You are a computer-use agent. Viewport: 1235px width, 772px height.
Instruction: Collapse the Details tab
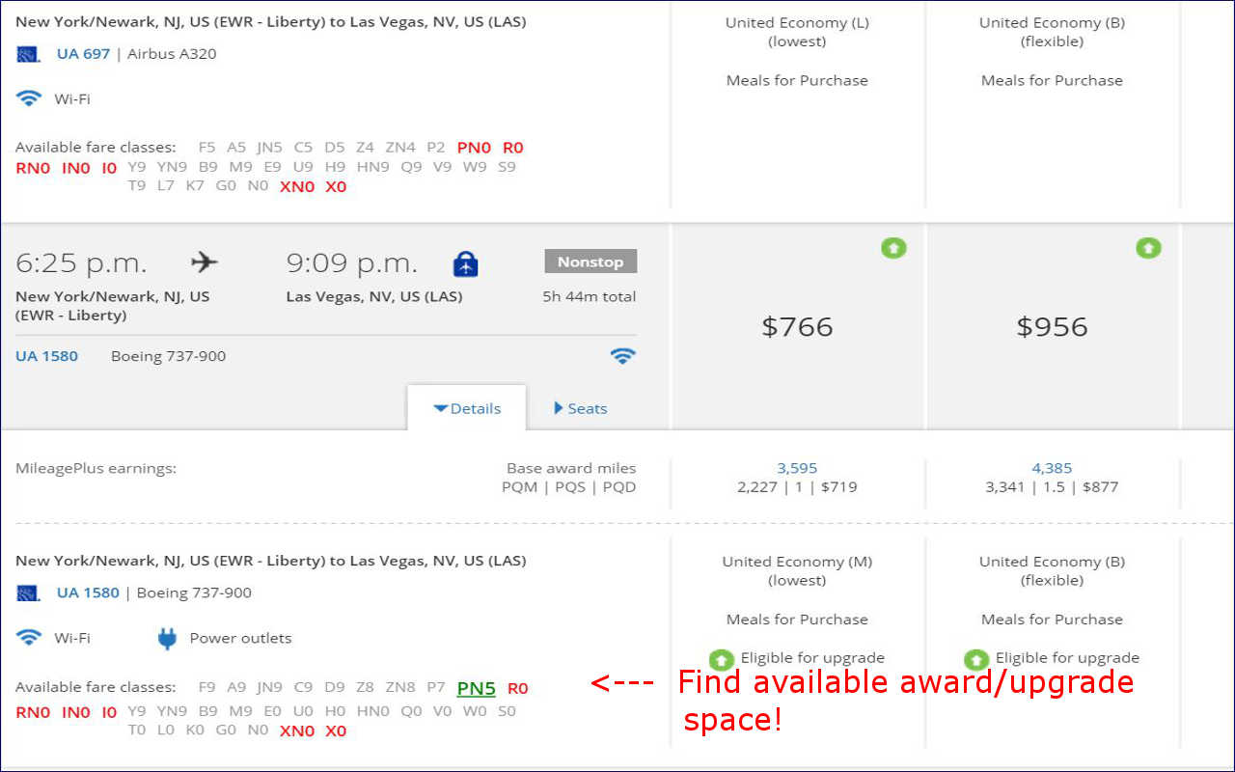pyautogui.click(x=467, y=408)
